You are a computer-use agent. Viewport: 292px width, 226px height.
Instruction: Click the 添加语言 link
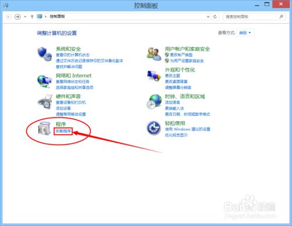172,103
